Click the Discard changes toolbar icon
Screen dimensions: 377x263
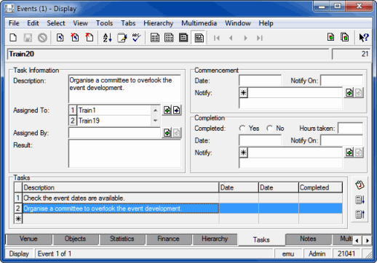[x=42, y=38]
